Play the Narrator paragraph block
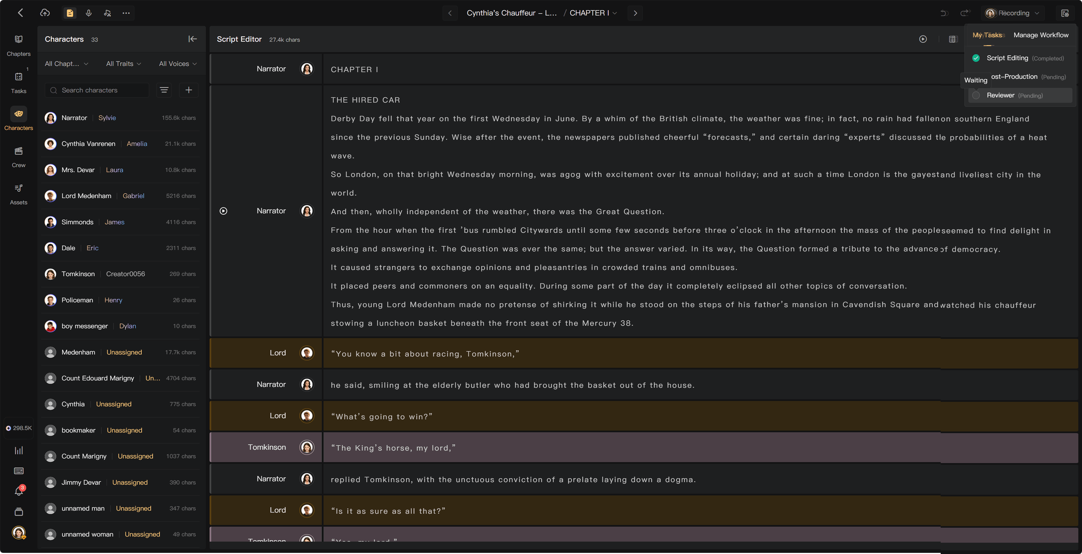This screenshot has width=1082, height=554. [224, 211]
